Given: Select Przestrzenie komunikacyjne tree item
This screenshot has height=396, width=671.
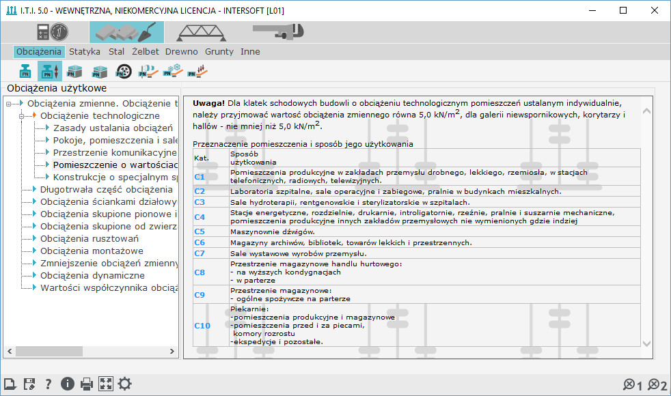Looking at the screenshot, I should point(115,153).
